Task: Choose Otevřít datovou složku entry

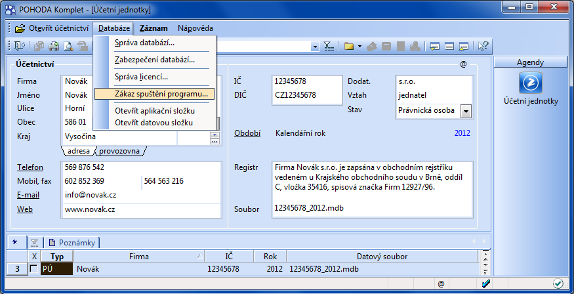Action: tap(154, 123)
